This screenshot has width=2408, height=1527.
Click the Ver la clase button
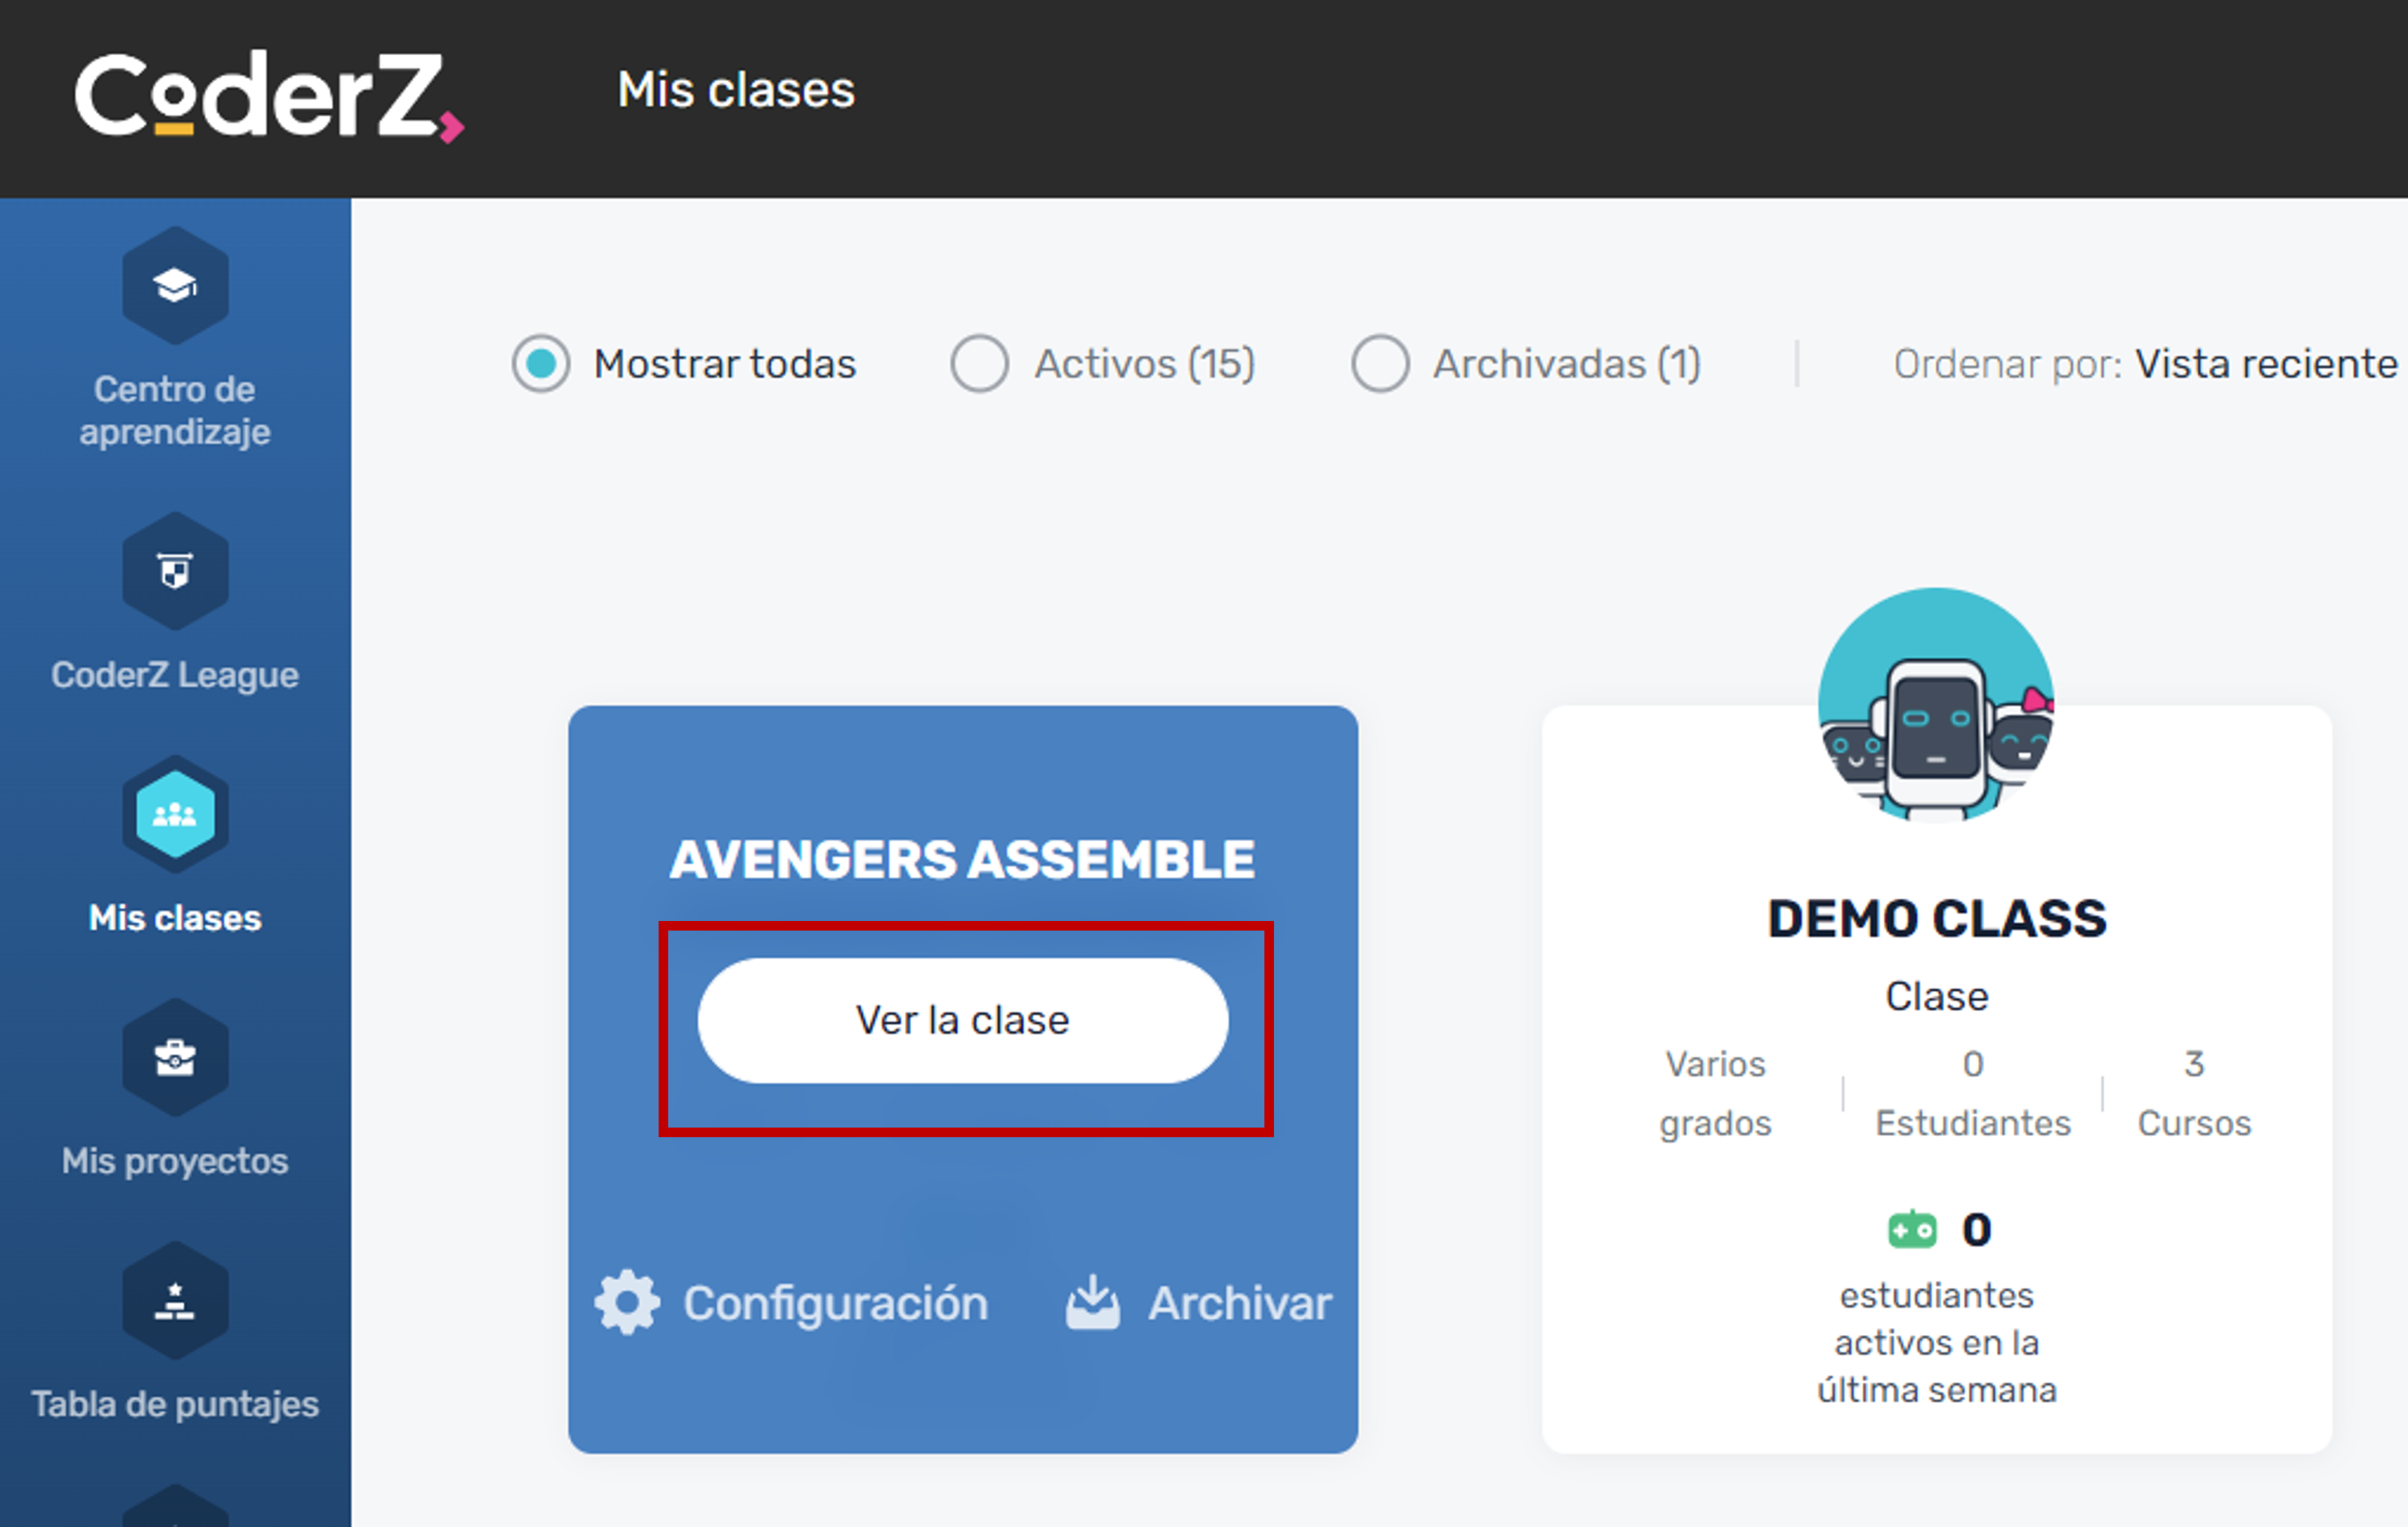963,1021
